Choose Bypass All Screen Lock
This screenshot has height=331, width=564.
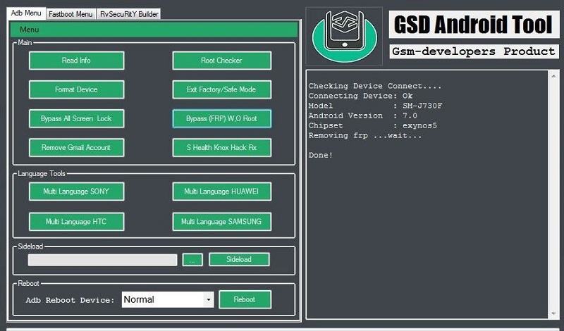click(76, 118)
